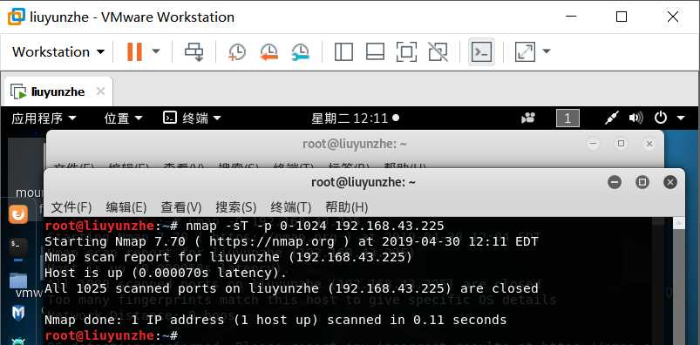
Task: Click the 'Host is up' output line
Action: click(166, 273)
